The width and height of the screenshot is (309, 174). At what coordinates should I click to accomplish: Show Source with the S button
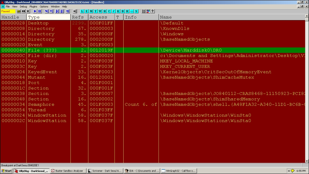136,11
